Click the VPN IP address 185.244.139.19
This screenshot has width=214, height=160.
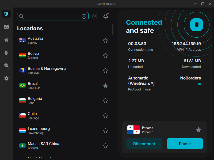click(186, 44)
